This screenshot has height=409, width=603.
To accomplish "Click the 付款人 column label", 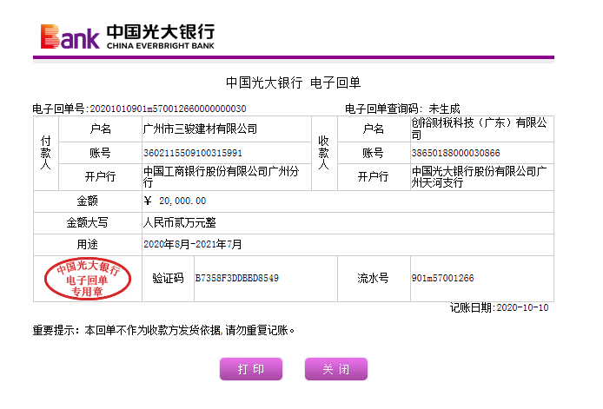I will click(x=46, y=153).
